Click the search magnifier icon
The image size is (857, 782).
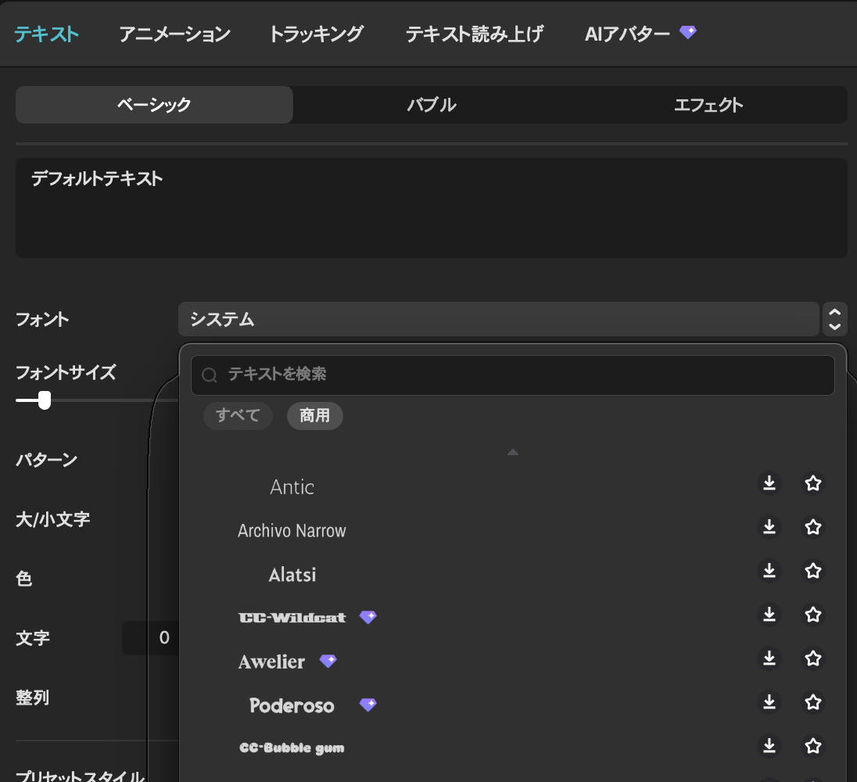[210, 375]
